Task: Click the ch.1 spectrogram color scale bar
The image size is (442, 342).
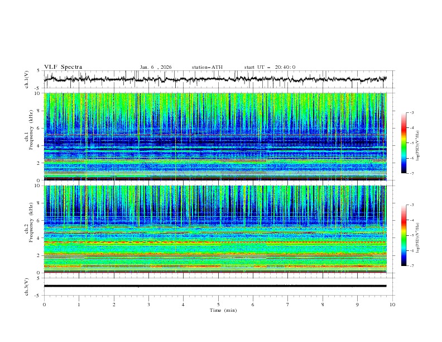Action: [403, 143]
